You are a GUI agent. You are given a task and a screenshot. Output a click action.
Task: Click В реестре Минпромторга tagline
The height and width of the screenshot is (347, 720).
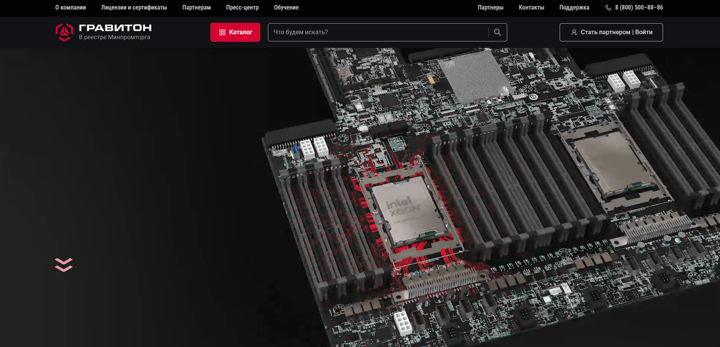(114, 38)
